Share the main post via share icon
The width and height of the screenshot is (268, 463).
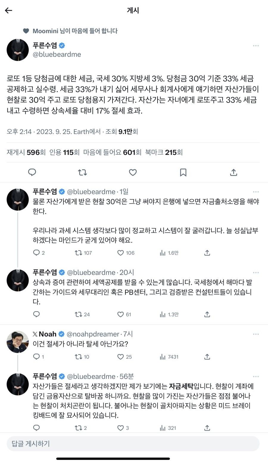click(x=233, y=172)
